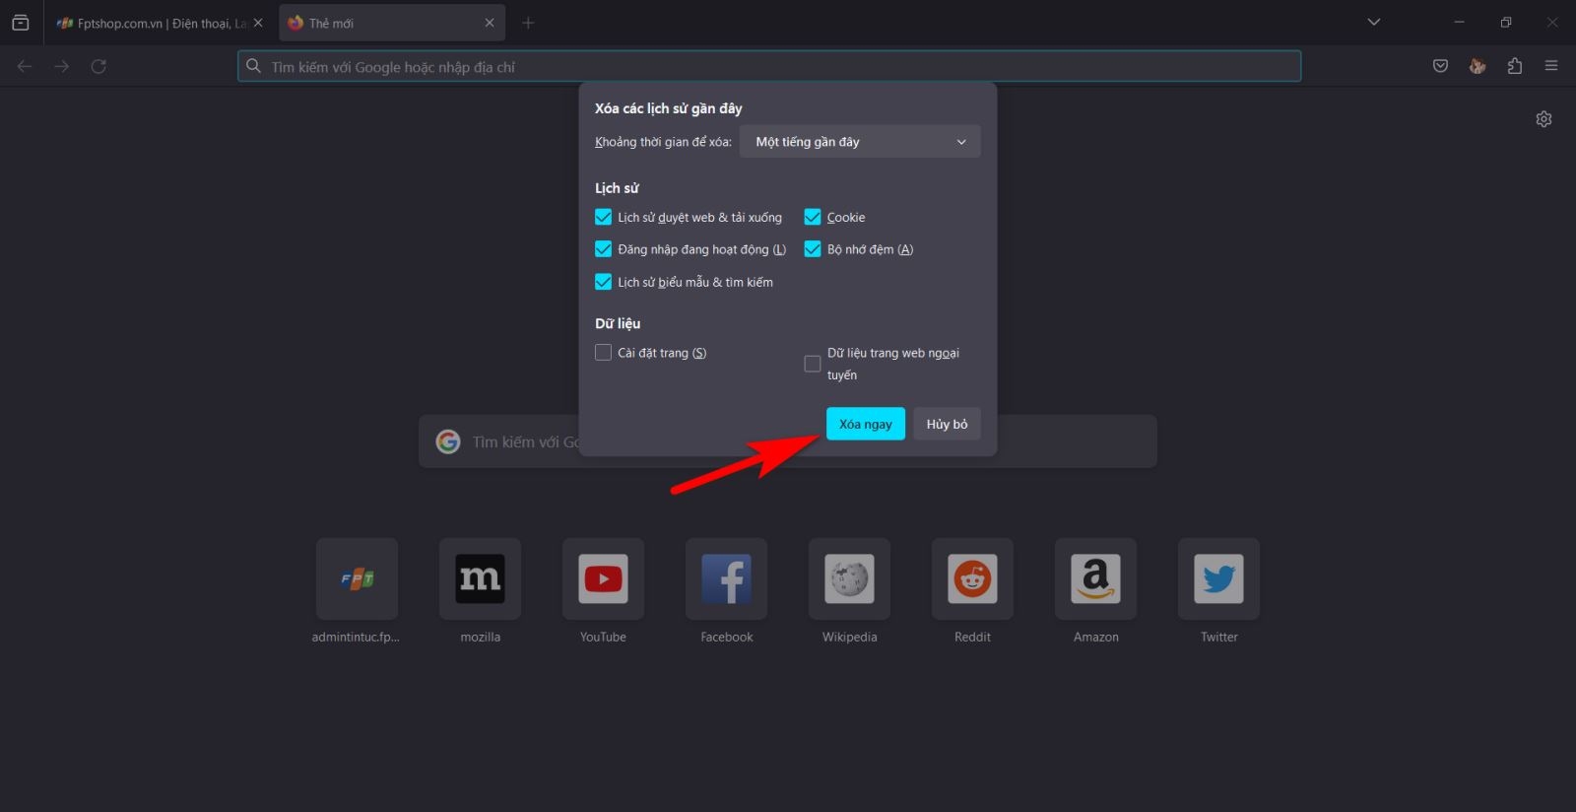The width and height of the screenshot is (1576, 812).
Task: Open new tab personalization gear
Action: (x=1543, y=119)
